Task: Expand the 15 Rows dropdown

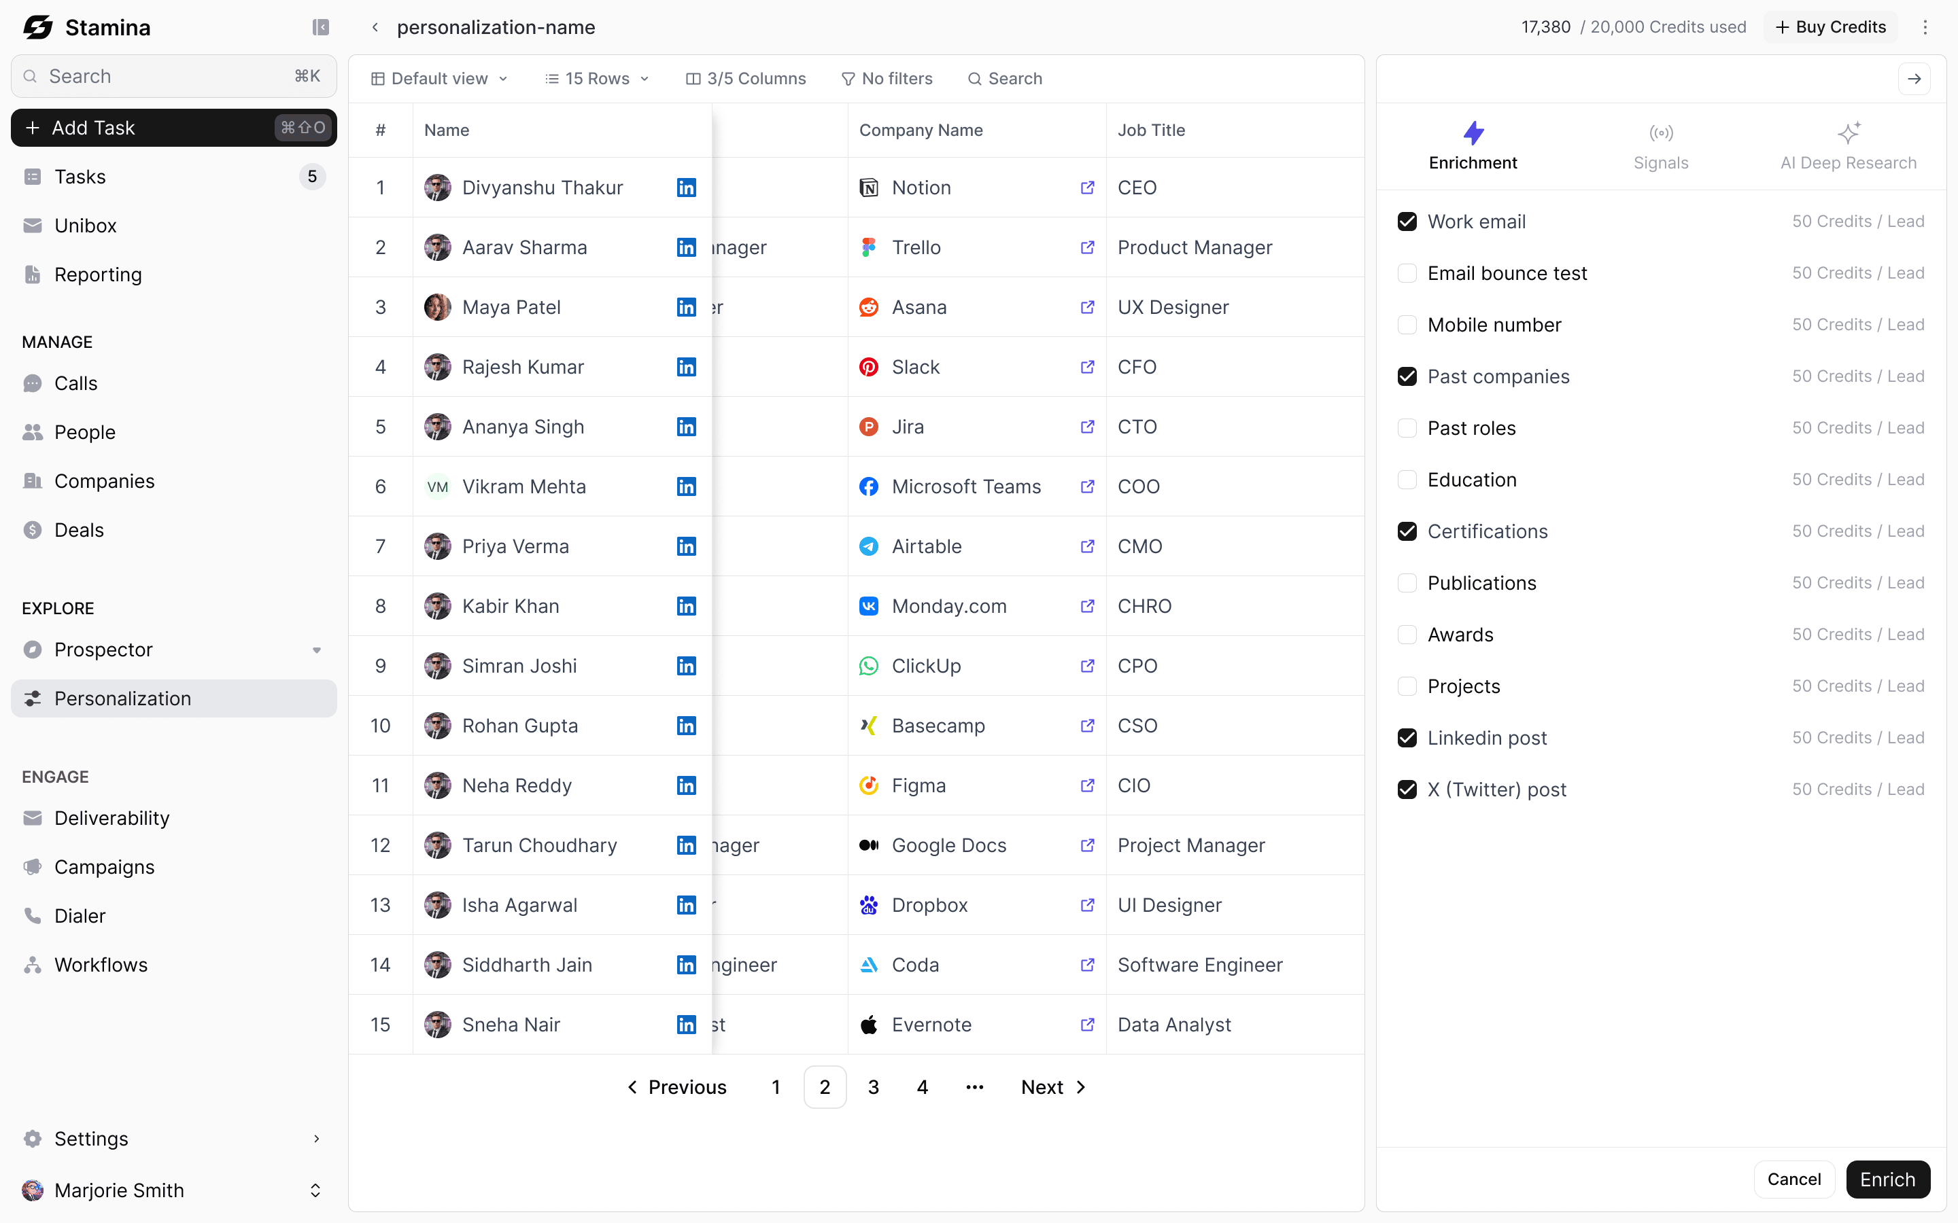Action: [597, 78]
